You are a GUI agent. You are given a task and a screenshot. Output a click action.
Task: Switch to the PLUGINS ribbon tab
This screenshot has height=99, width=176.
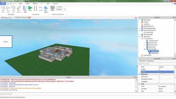[x=55, y=4]
